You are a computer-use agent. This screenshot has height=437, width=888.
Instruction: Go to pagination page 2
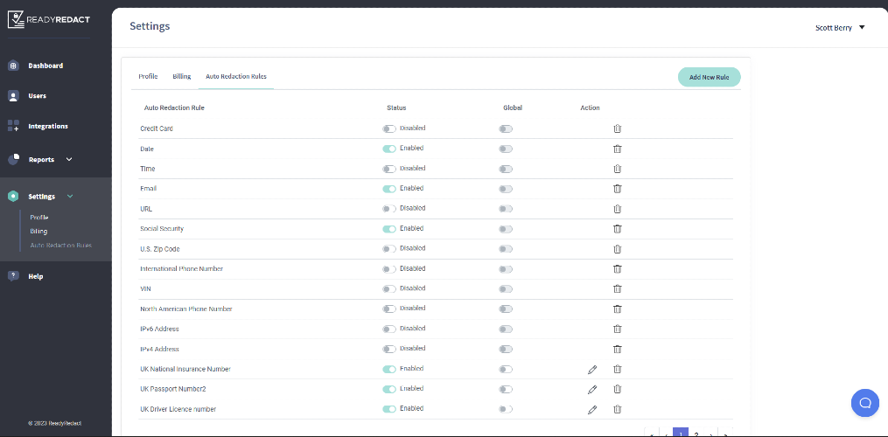pyautogui.click(x=696, y=434)
